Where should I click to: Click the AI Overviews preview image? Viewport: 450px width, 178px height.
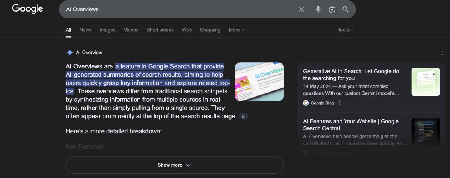click(259, 82)
